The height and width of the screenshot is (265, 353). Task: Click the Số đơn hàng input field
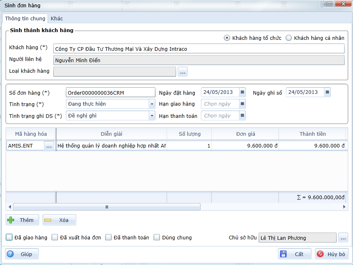pyautogui.click(x=110, y=92)
